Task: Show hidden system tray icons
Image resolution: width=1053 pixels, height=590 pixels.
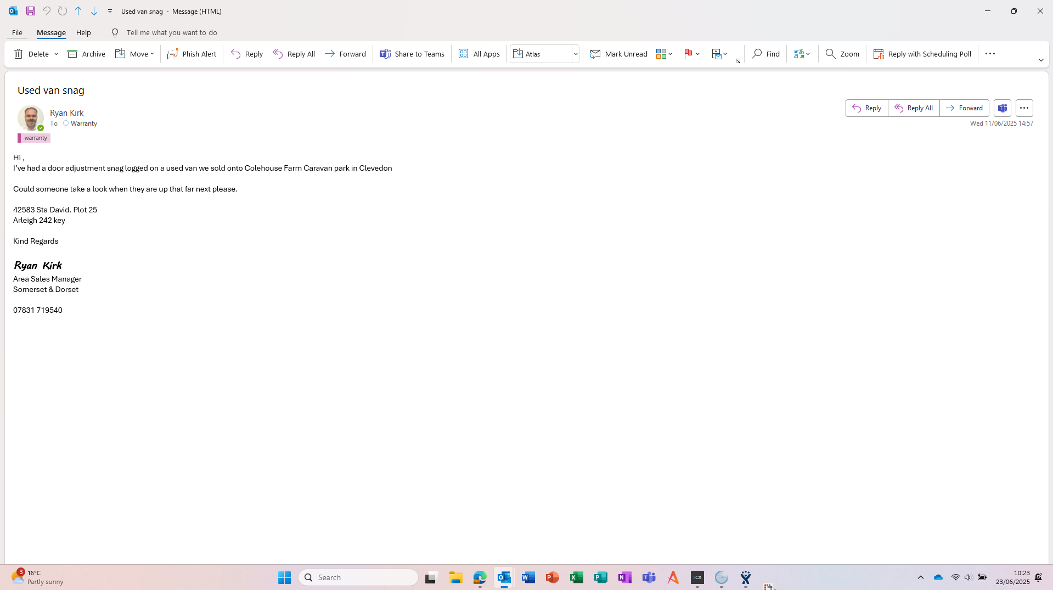Action: [x=921, y=577]
